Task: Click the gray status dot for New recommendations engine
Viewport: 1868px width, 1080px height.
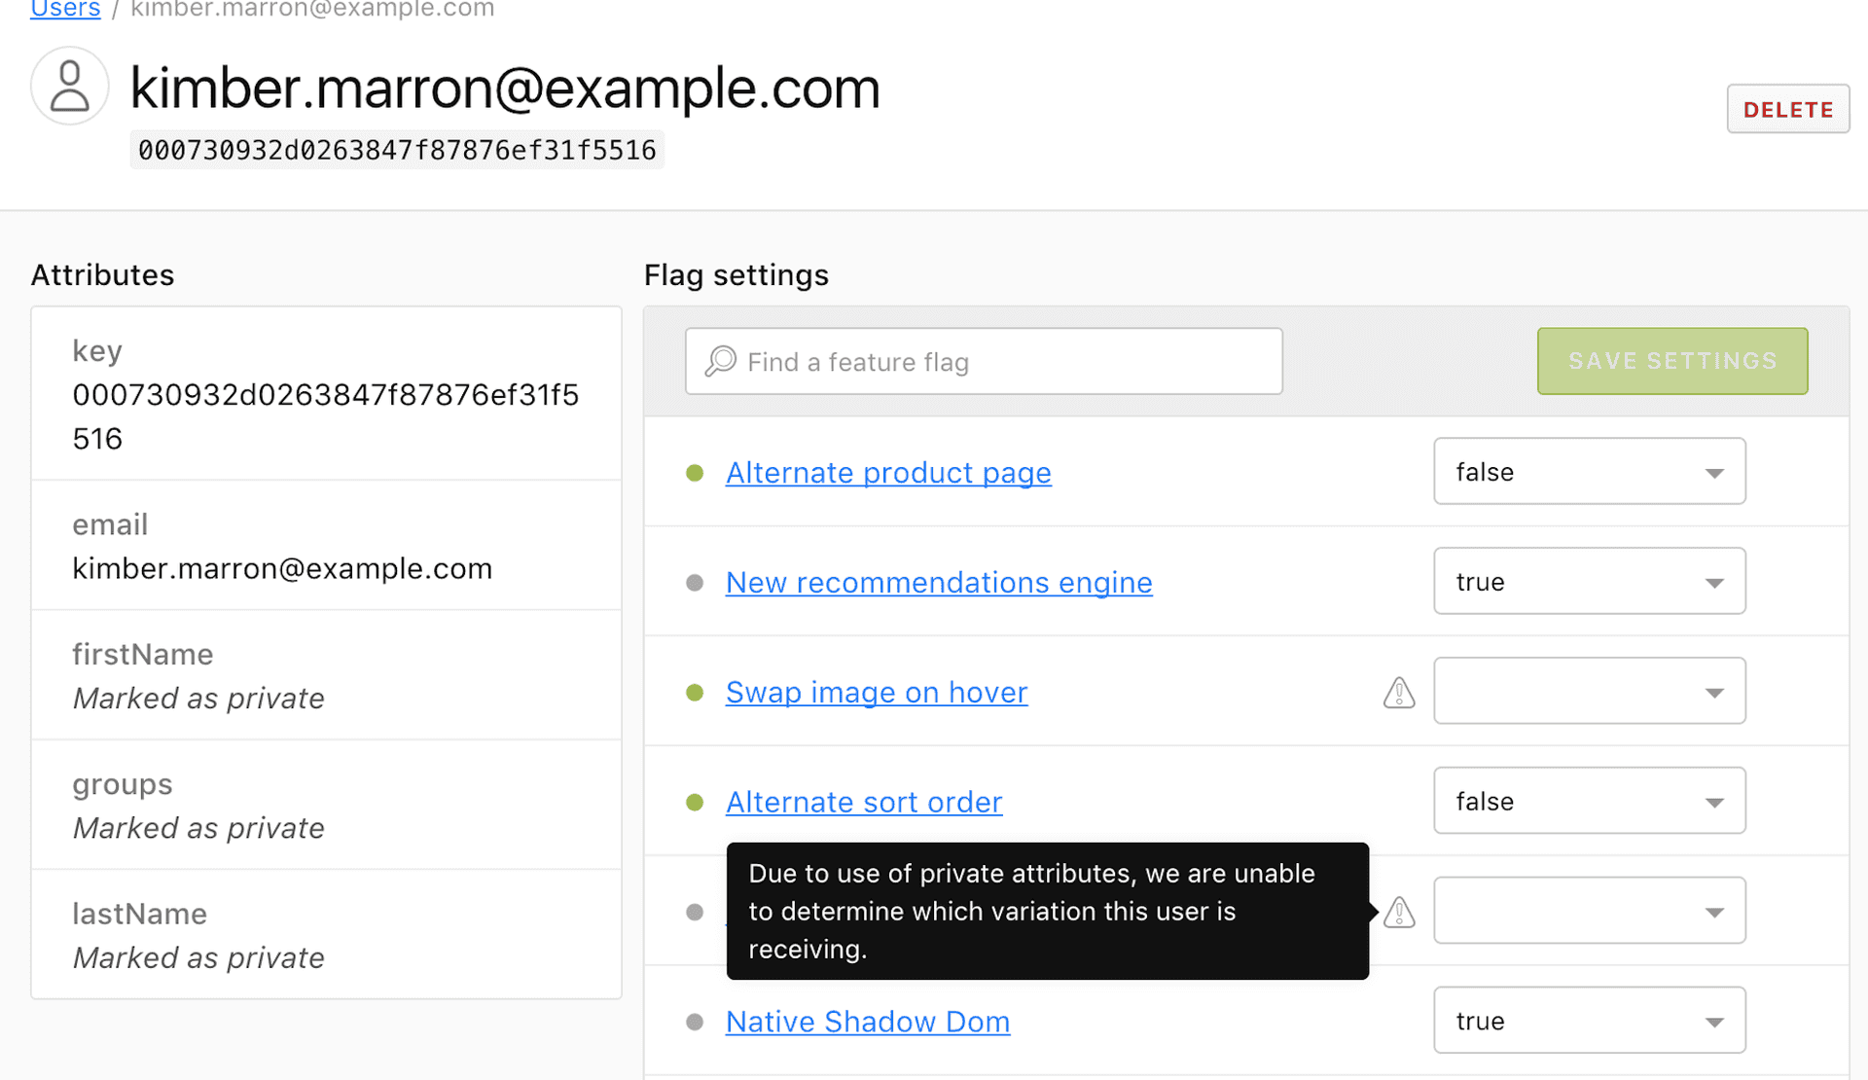Action: [694, 583]
